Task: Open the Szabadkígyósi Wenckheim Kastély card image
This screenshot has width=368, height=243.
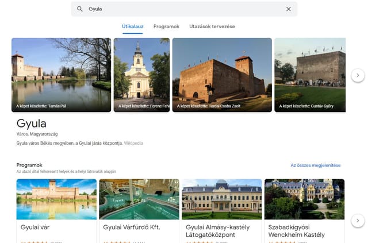Action: coord(304,199)
